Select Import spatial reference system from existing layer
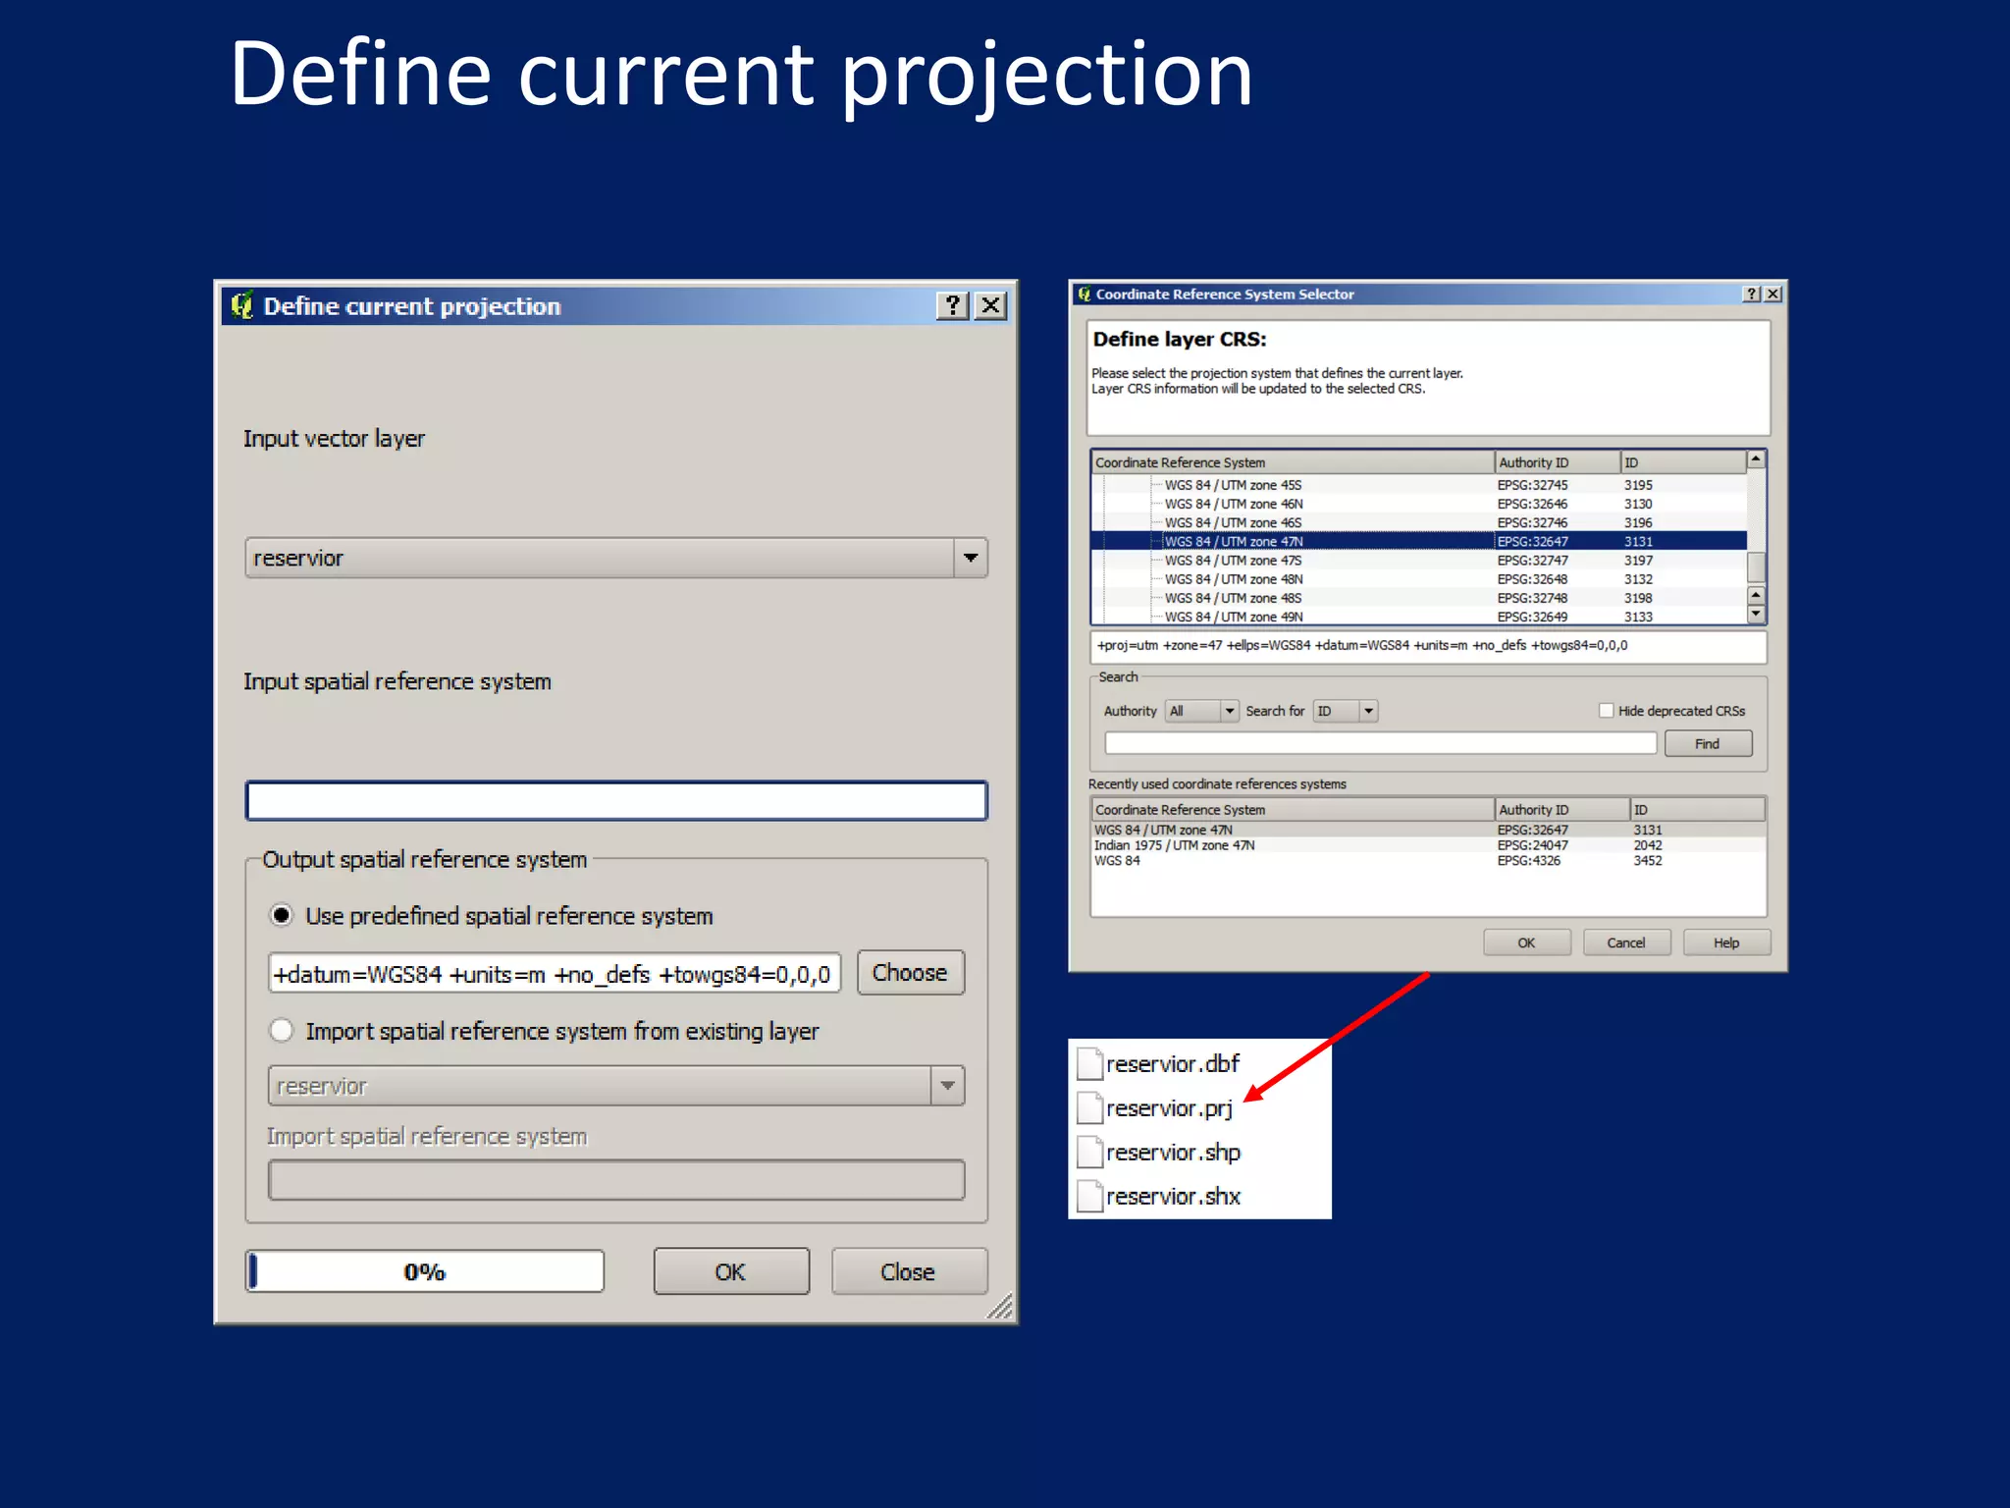Screen dimensions: 2010x1508 [x=282, y=1031]
